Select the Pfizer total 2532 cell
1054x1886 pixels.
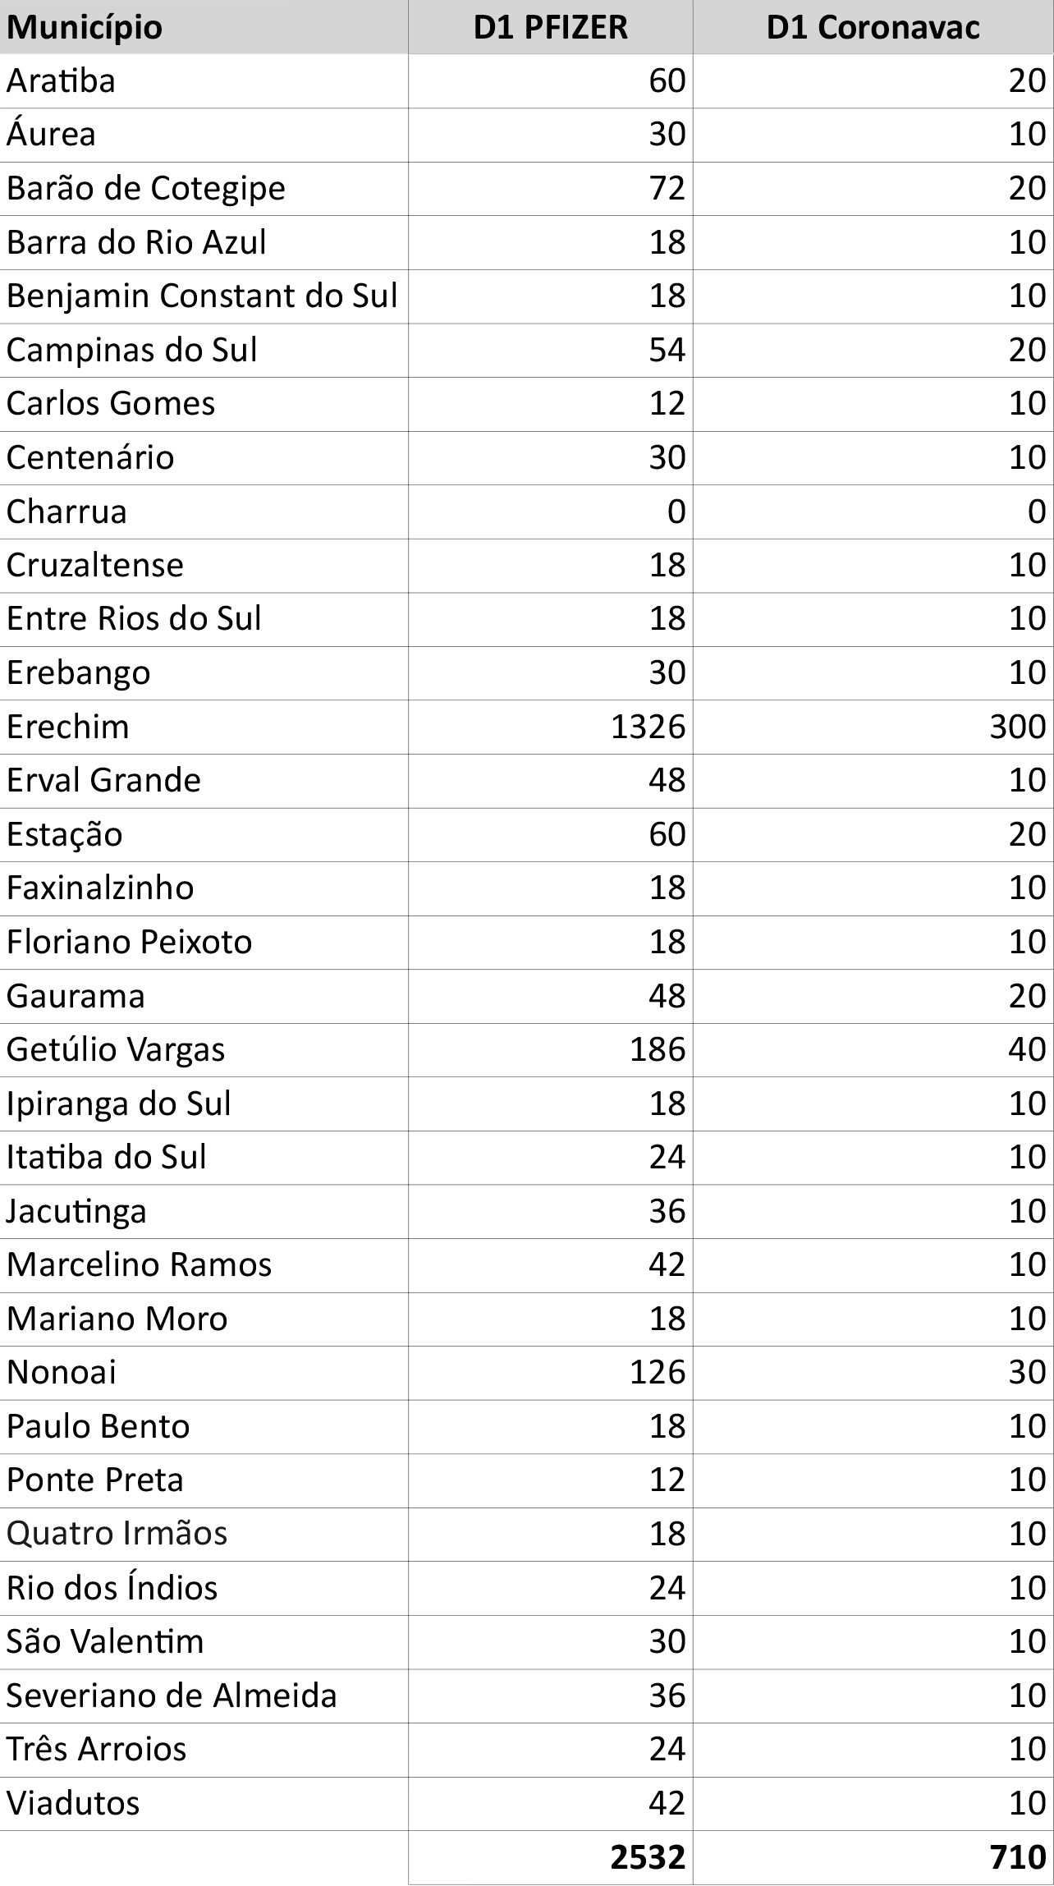[551, 1856]
